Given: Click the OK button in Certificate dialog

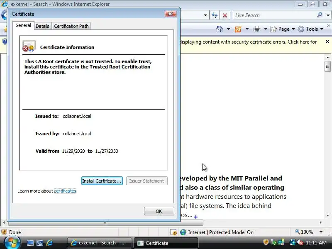Looking at the screenshot, I should coord(159,211).
